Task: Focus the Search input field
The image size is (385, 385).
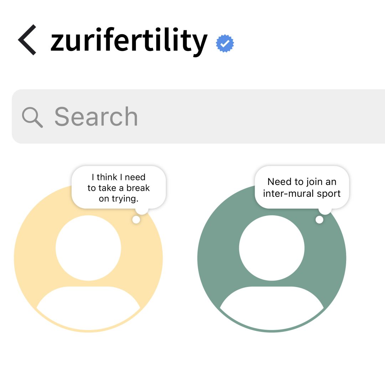Action: (x=199, y=116)
